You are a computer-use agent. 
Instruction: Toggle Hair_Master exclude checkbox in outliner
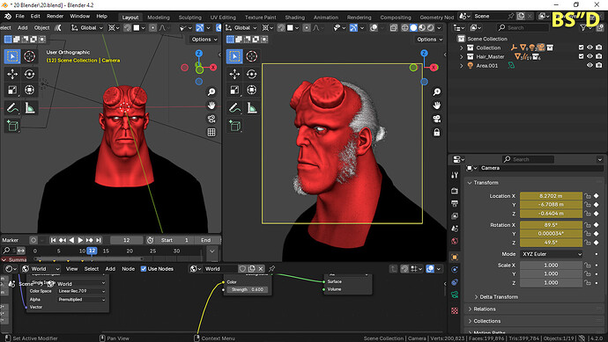click(581, 56)
